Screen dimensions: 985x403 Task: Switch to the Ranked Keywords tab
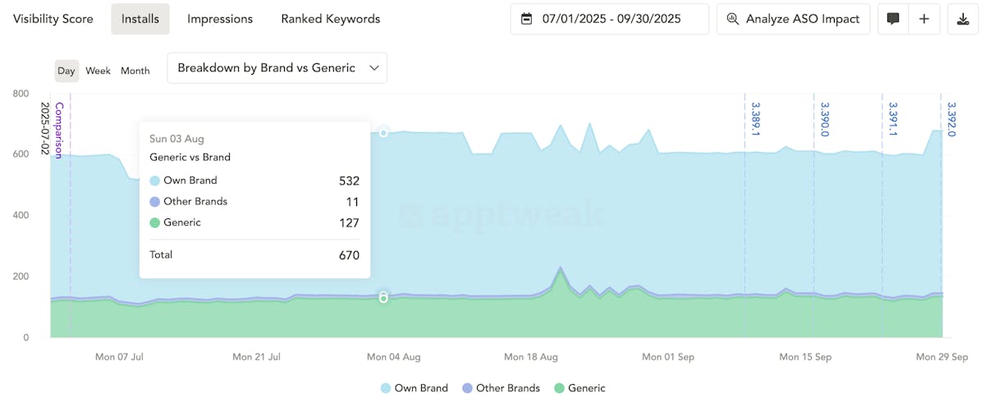click(x=330, y=19)
